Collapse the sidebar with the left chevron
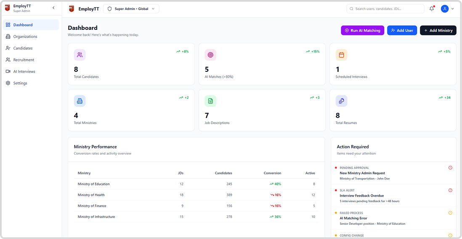The width and height of the screenshot is (462, 239). pos(53,8)
